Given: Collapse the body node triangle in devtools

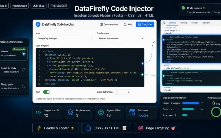Looking at the screenshot, I should 163,65.
